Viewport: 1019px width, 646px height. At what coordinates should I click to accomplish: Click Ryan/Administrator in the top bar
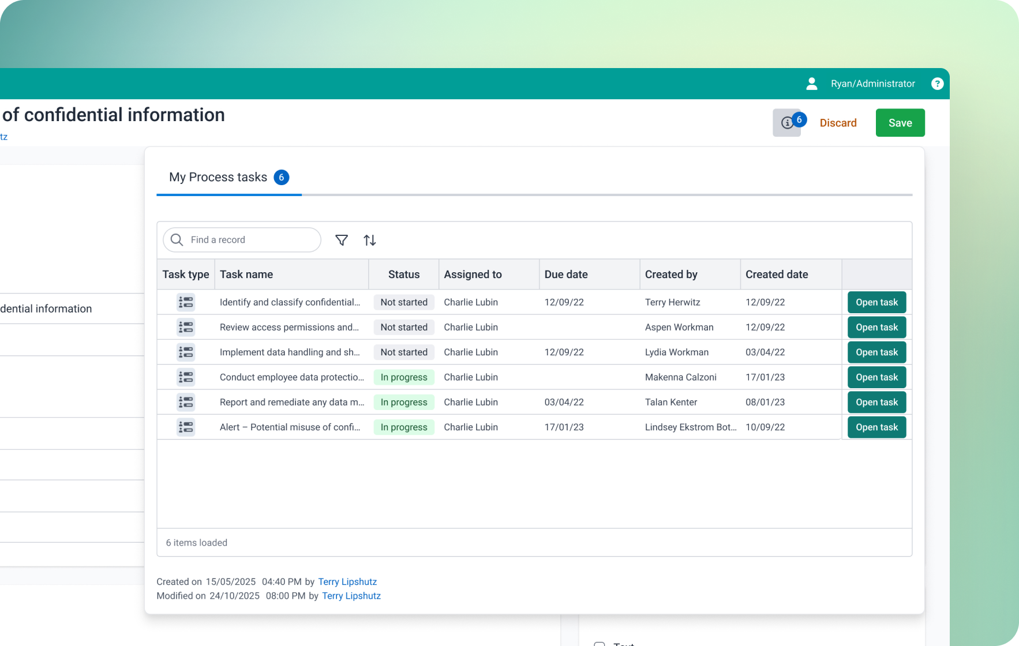[872, 84]
